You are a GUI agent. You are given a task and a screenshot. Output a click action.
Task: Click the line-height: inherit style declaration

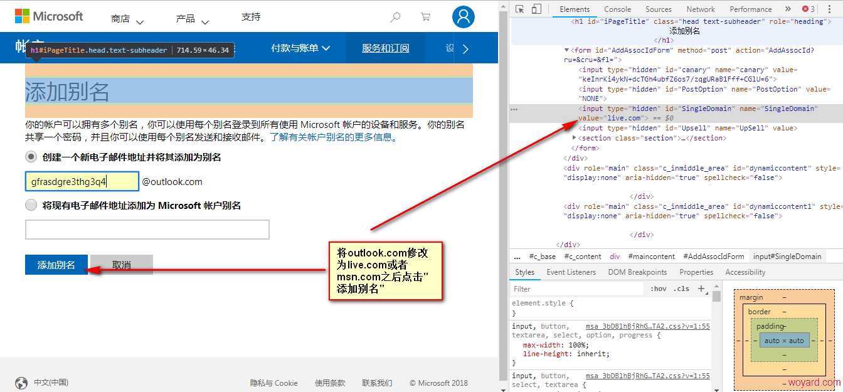566,354
